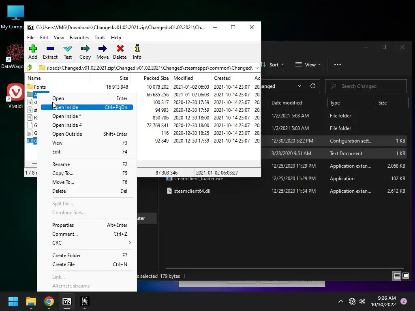Open the Windows Start menu

13,301
